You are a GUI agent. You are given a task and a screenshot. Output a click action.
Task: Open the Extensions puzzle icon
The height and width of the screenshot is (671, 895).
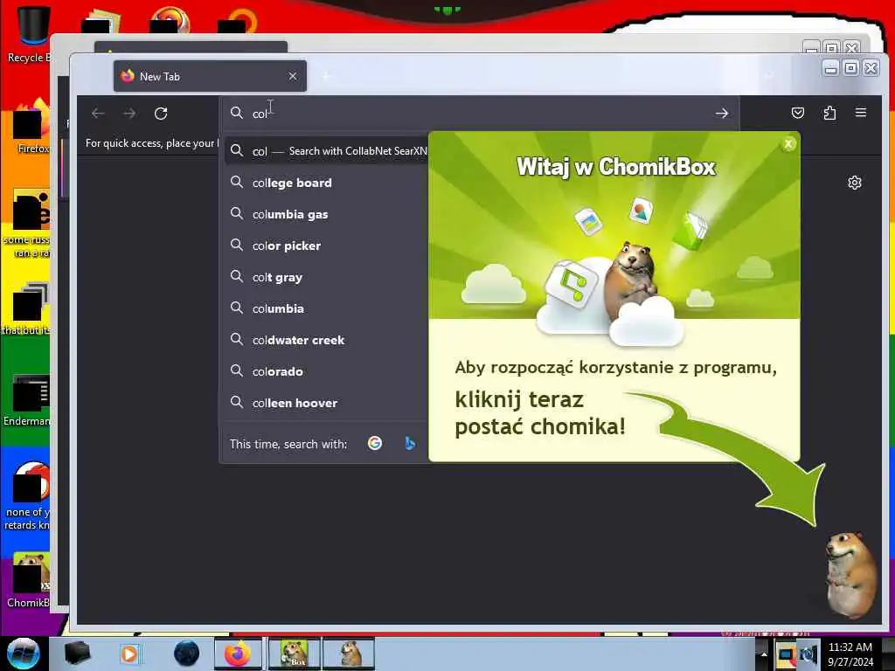[x=829, y=113]
